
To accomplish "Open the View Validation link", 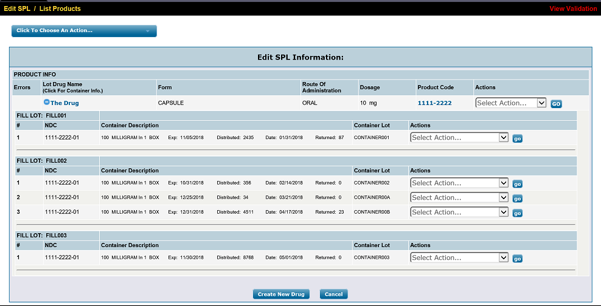I will pyautogui.click(x=573, y=8).
